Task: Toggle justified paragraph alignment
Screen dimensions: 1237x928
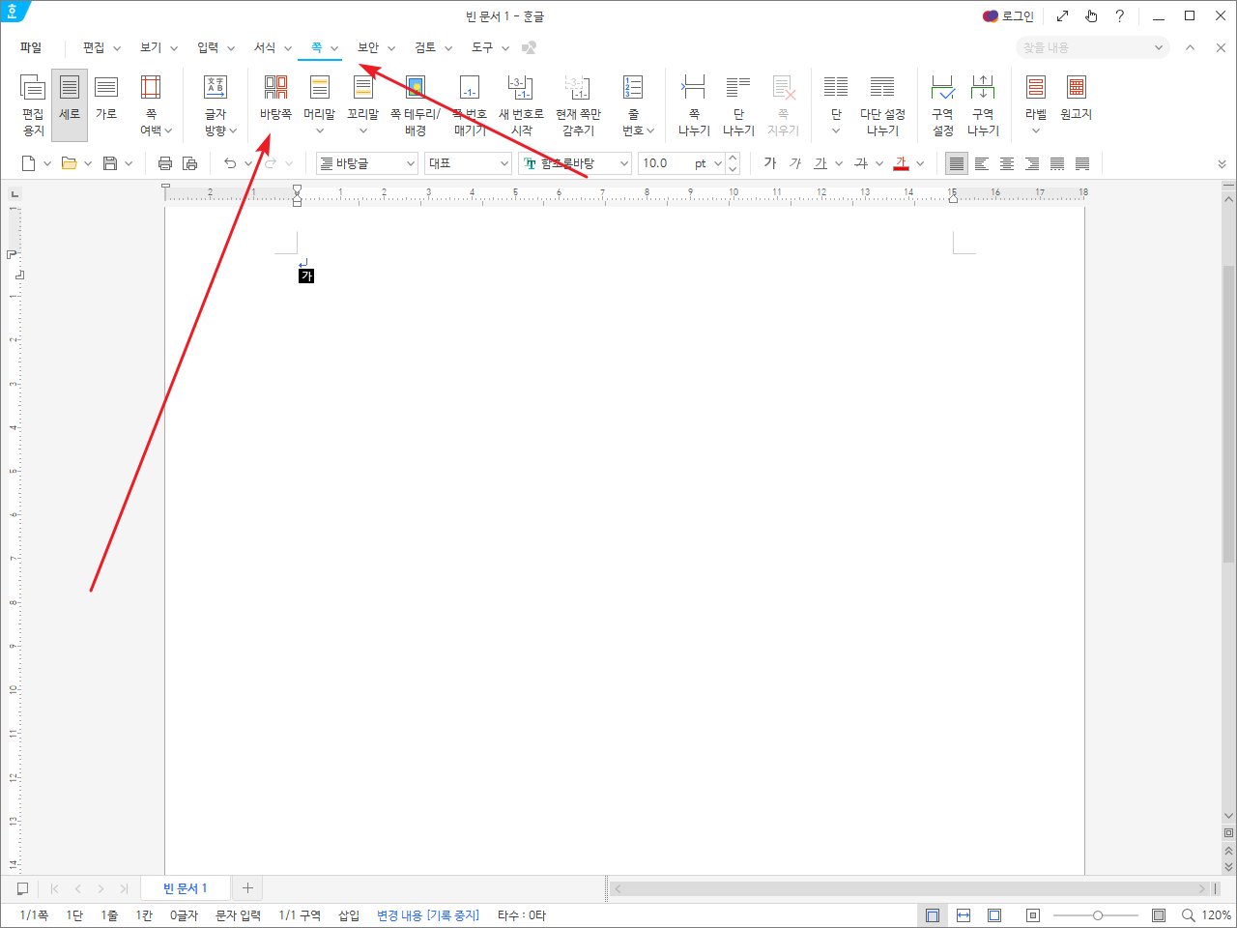Action: tap(957, 163)
